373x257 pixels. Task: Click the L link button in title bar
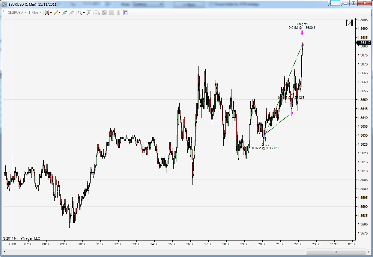click(335, 3)
